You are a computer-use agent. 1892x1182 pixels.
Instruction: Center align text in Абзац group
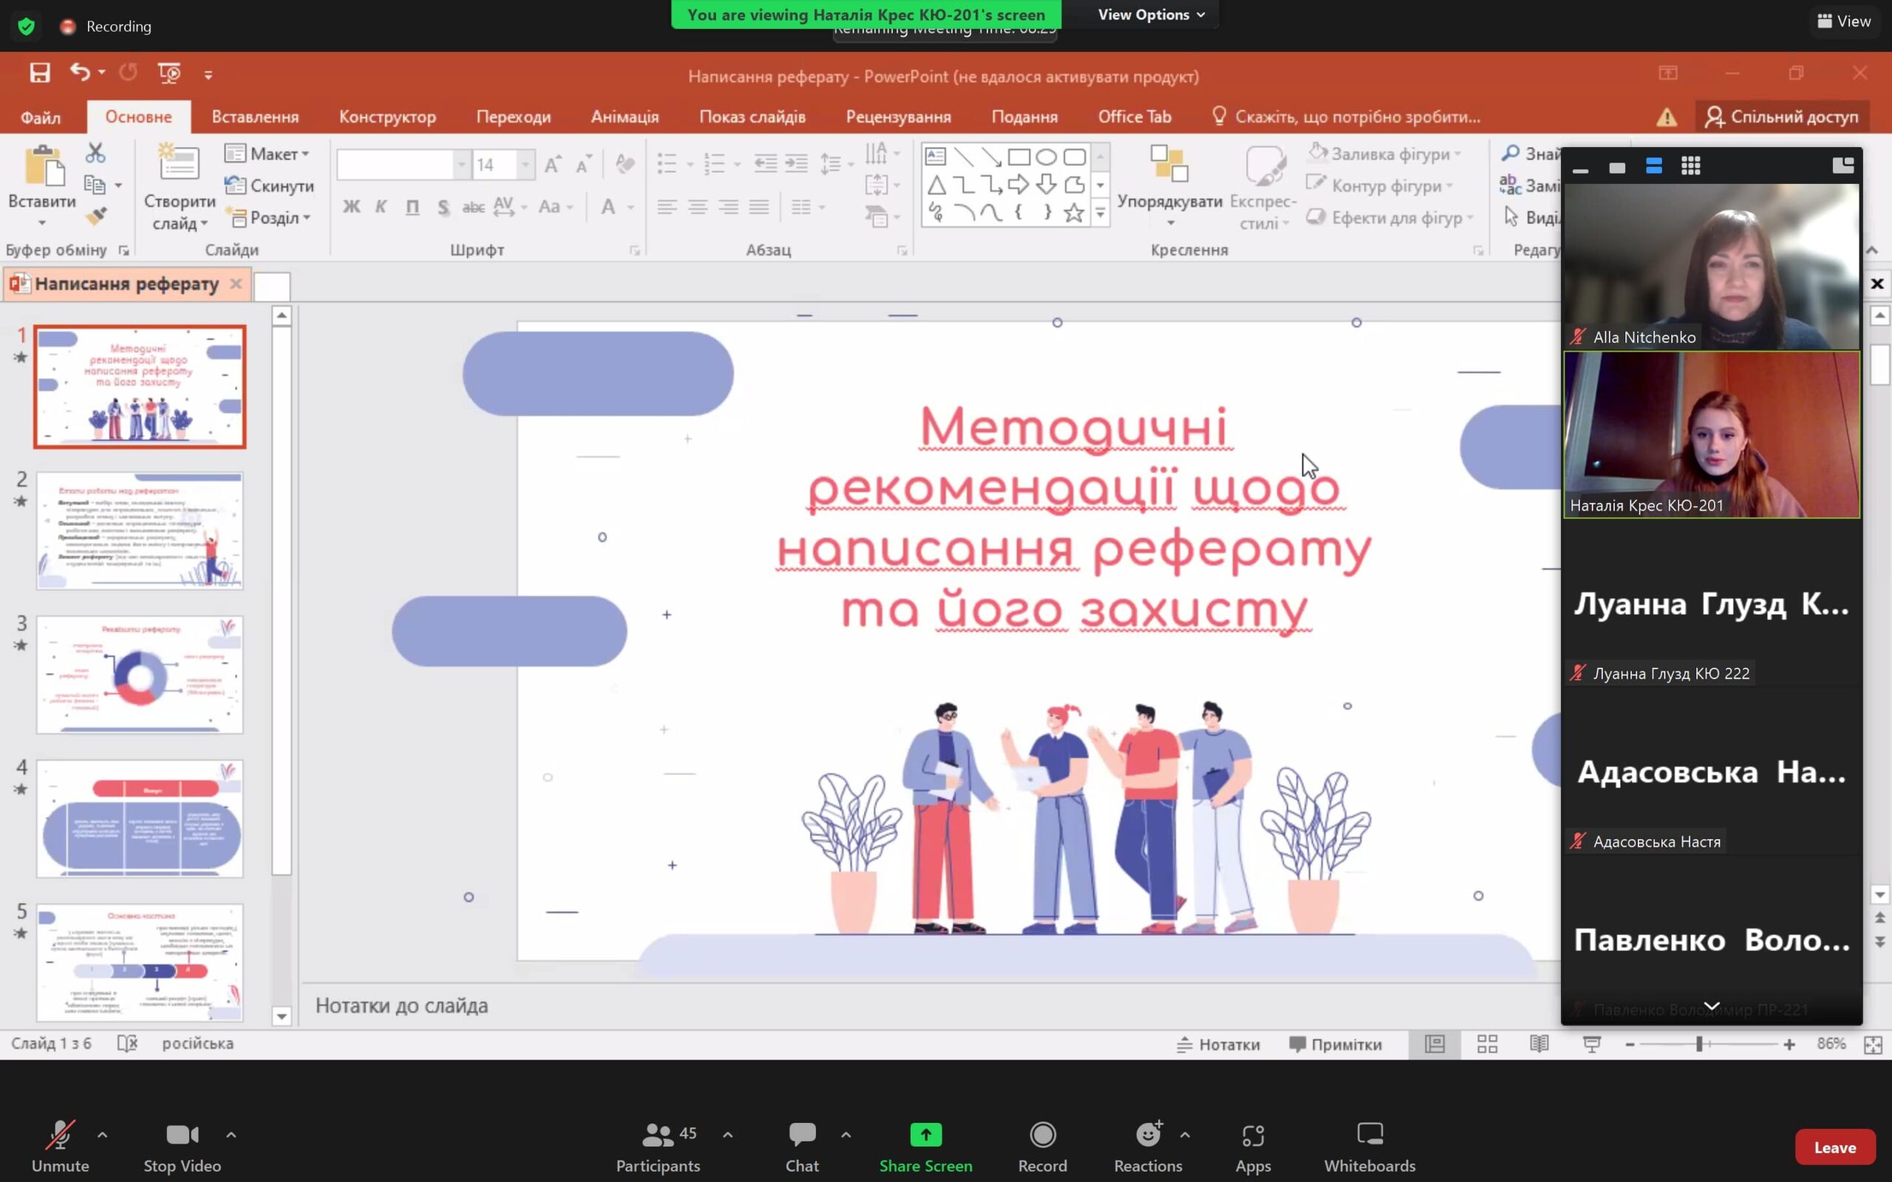[x=698, y=207]
